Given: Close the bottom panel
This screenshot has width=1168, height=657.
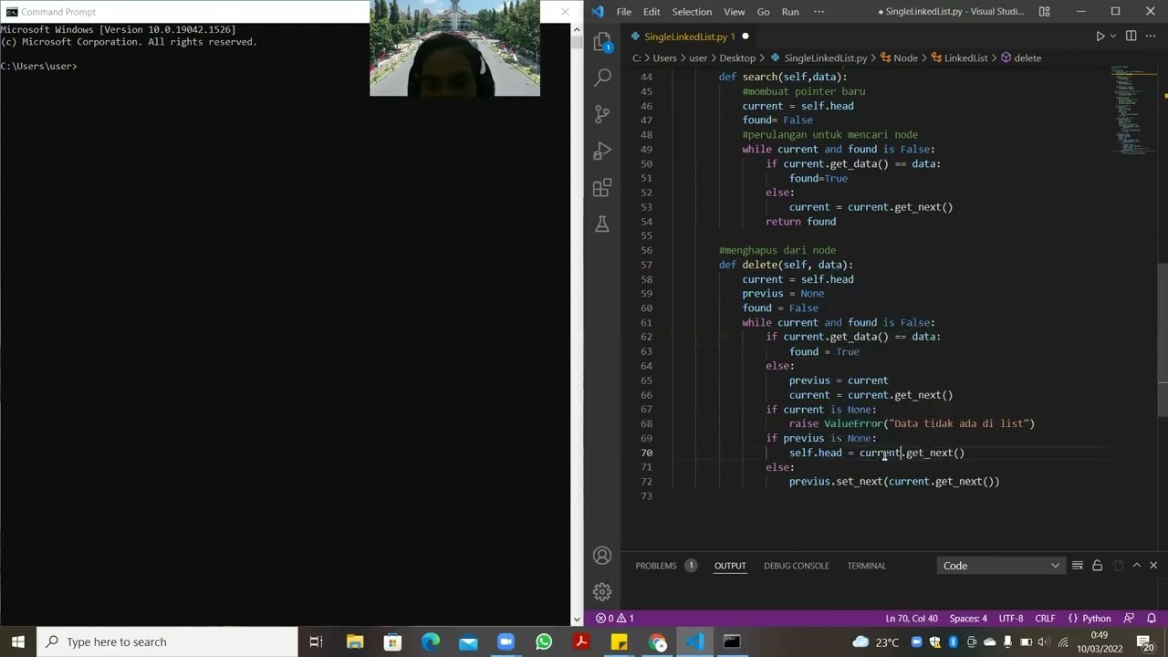Looking at the screenshot, I should (x=1153, y=566).
